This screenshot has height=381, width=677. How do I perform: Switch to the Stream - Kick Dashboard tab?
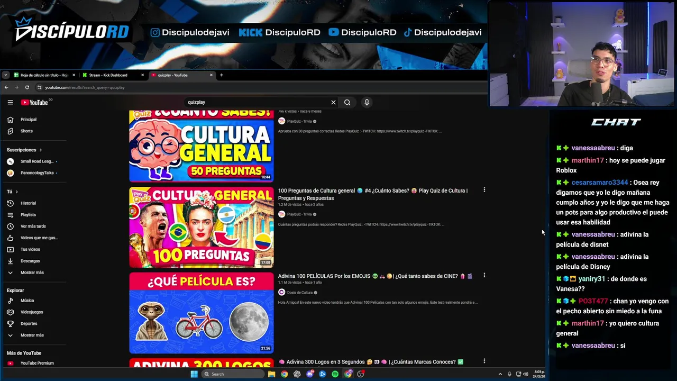point(108,75)
